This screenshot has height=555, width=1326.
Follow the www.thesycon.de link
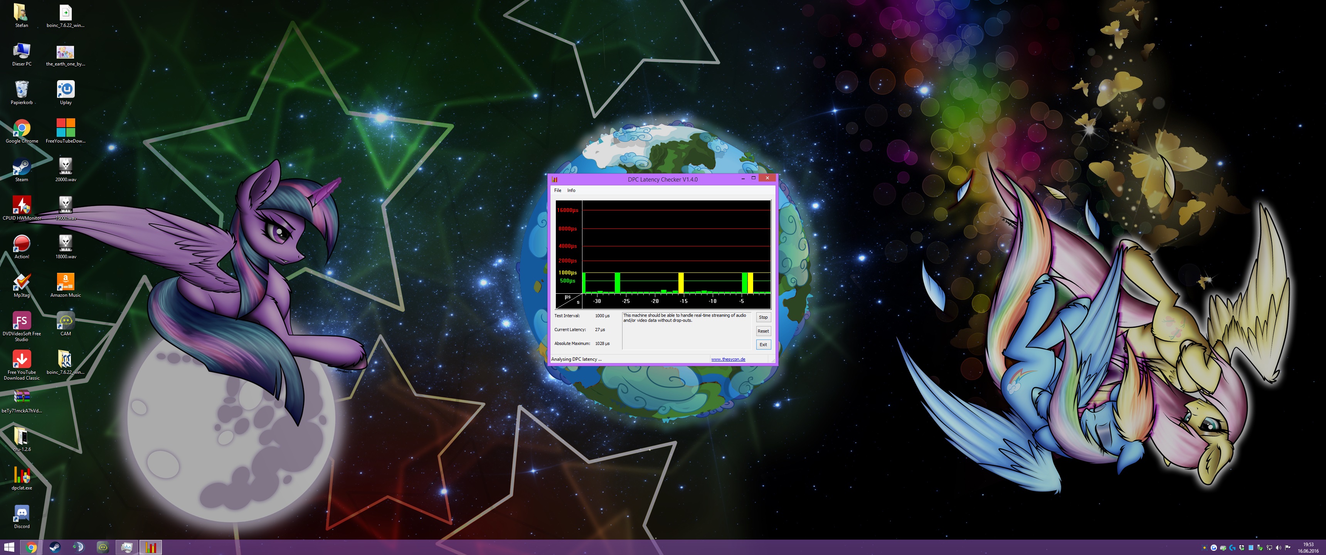coord(728,359)
